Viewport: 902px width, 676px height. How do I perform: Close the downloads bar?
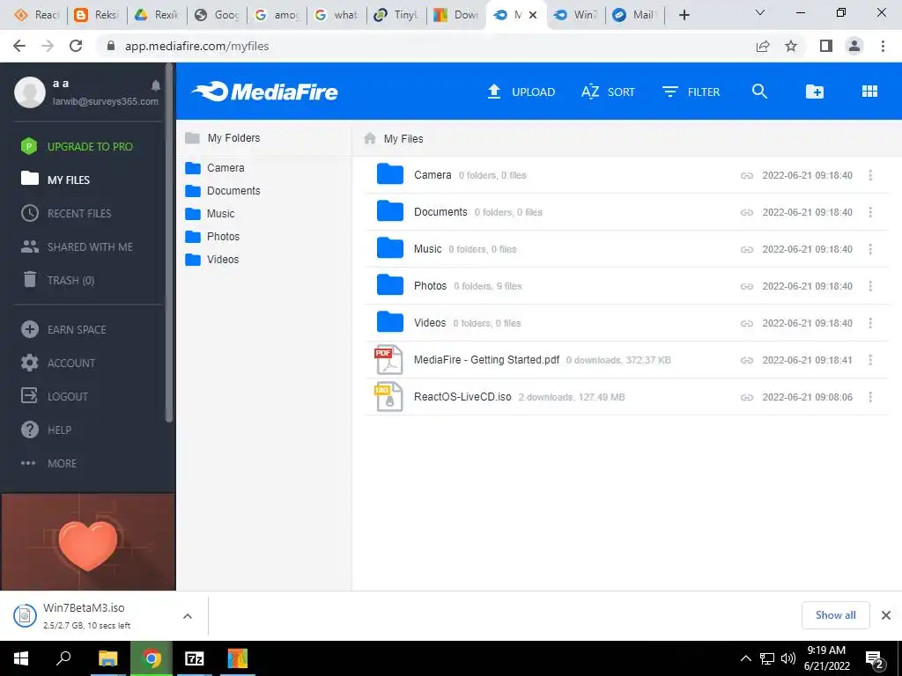click(x=886, y=615)
